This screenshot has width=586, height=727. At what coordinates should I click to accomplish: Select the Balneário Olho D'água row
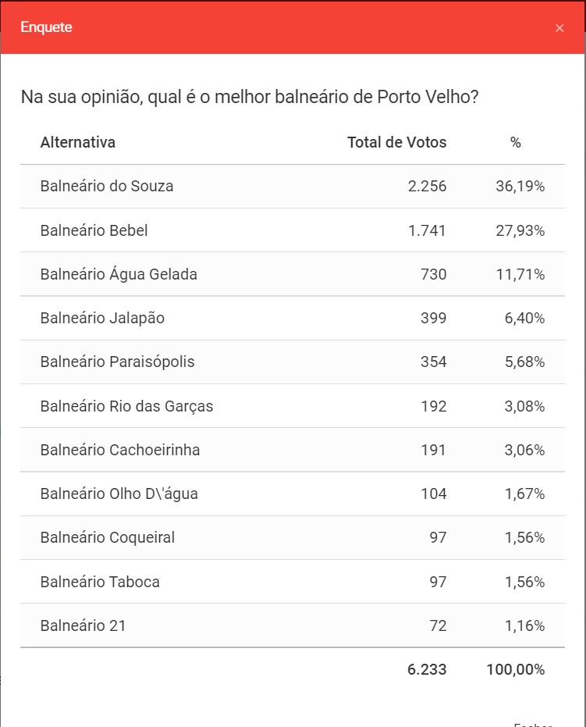pos(119,494)
